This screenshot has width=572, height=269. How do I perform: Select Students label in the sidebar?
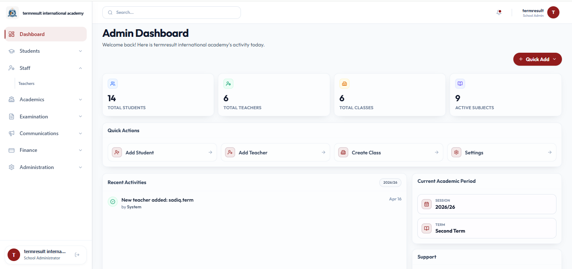point(30,51)
